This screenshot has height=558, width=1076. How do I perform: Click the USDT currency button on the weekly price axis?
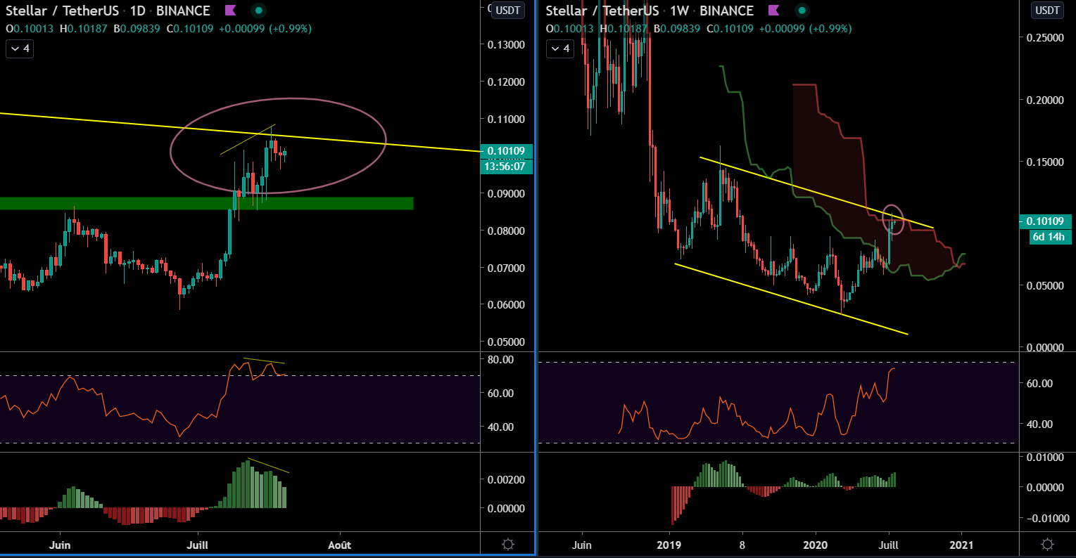pyautogui.click(x=1046, y=10)
